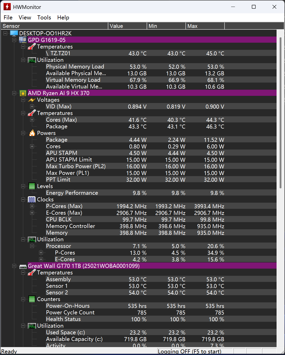The image size is (285, 355).
Task: Click the thermometer icon under GPD G1619-05
Action: pyautogui.click(x=32, y=47)
